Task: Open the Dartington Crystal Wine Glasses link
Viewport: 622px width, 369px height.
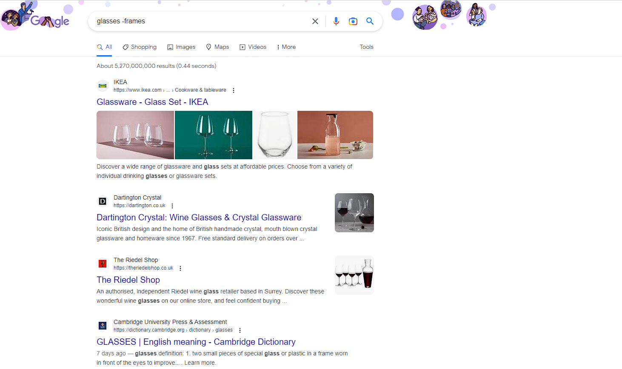Action: pos(199,217)
